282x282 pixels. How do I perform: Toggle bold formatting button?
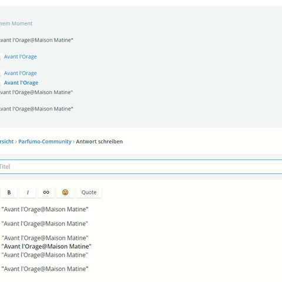click(x=9, y=192)
